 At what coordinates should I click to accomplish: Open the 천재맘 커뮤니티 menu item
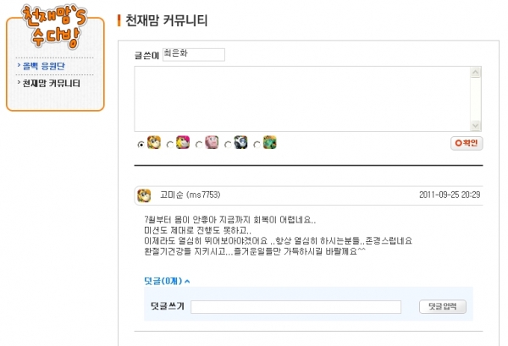click(51, 83)
